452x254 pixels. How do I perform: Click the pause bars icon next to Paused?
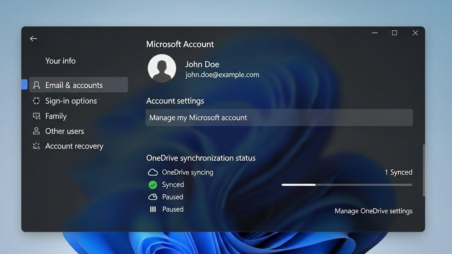click(153, 209)
